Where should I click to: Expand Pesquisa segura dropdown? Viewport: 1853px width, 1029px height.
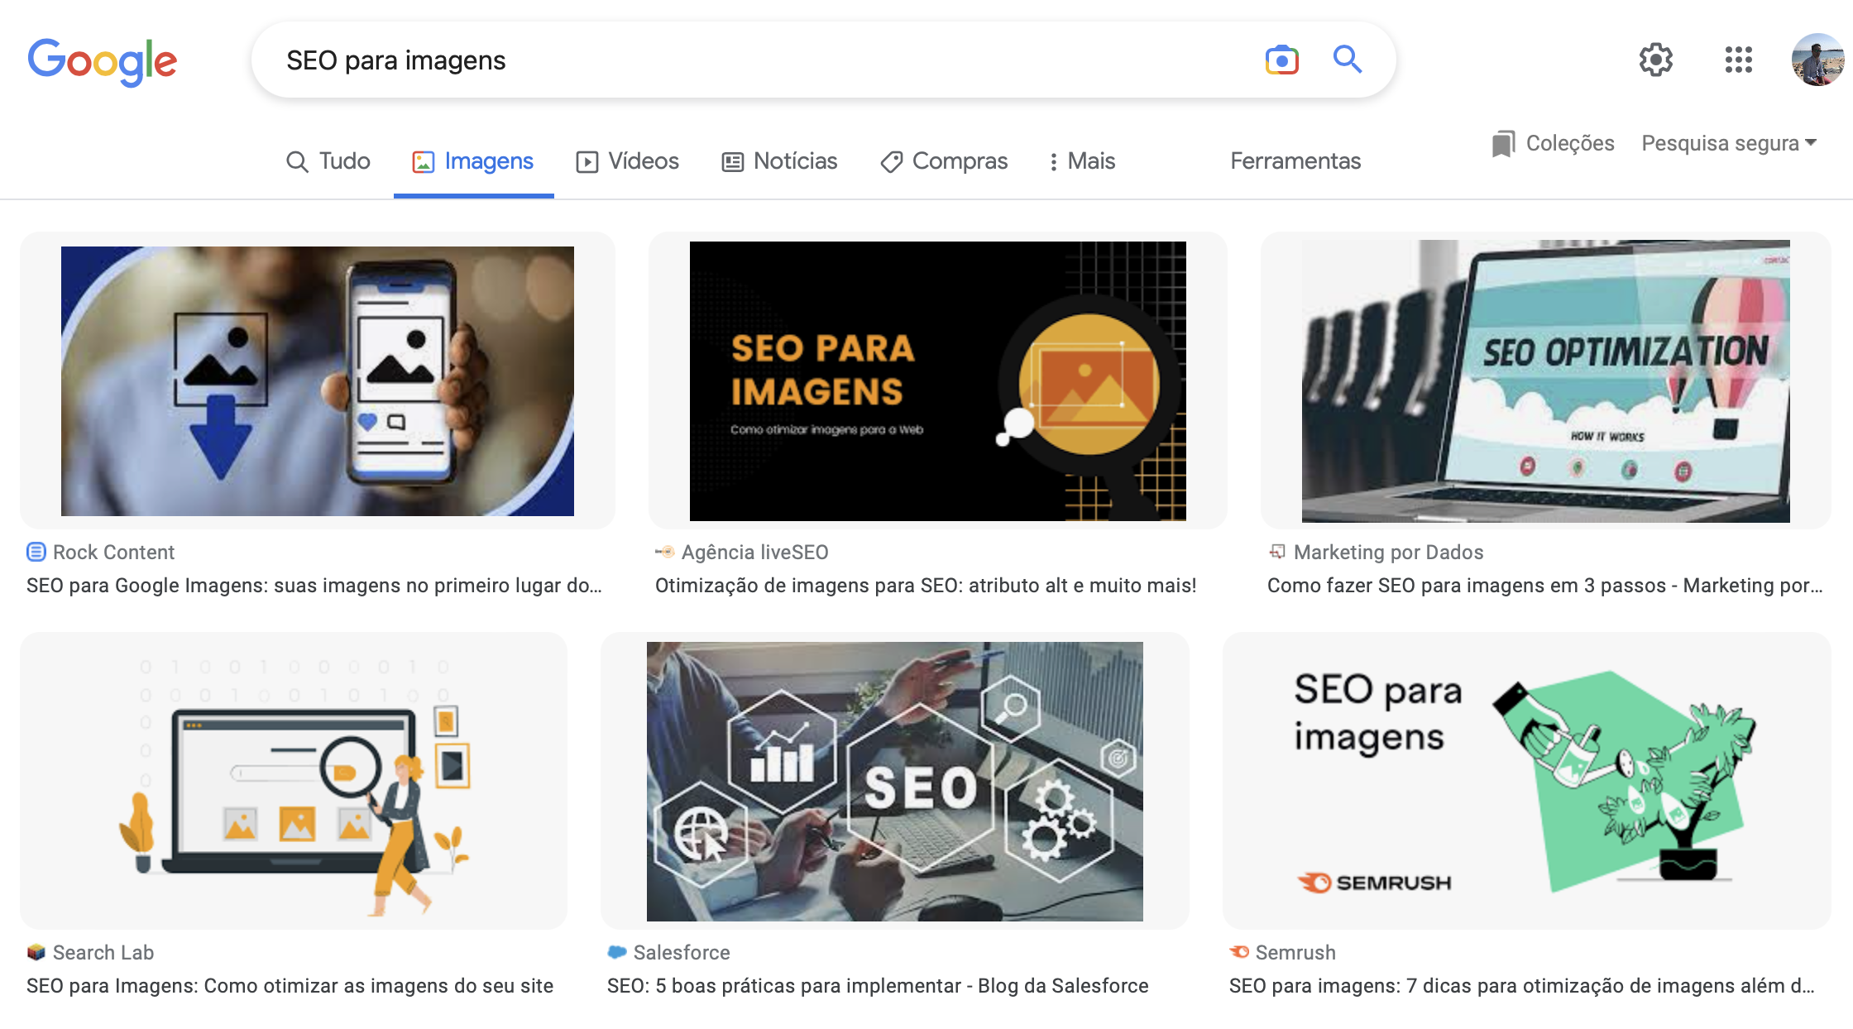pos(1729,143)
